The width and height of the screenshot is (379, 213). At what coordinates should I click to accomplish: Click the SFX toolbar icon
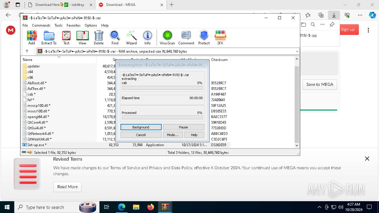tap(220, 38)
